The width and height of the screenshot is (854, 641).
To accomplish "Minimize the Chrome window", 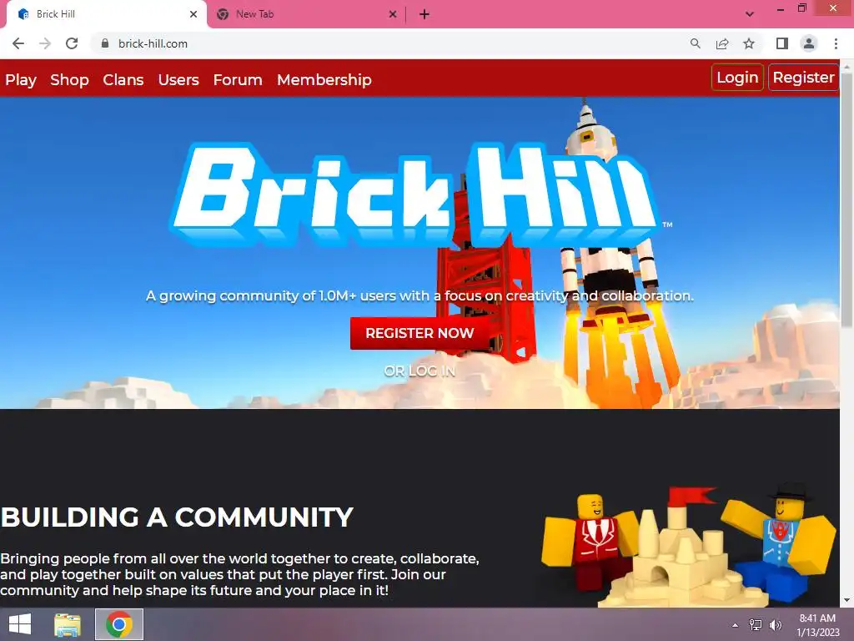I will click(781, 9).
